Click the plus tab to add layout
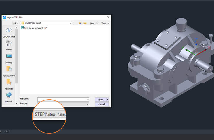The image size is (214, 140). [x=7, y=131]
